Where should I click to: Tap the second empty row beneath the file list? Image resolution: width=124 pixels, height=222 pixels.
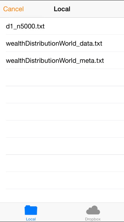coord(62,95)
